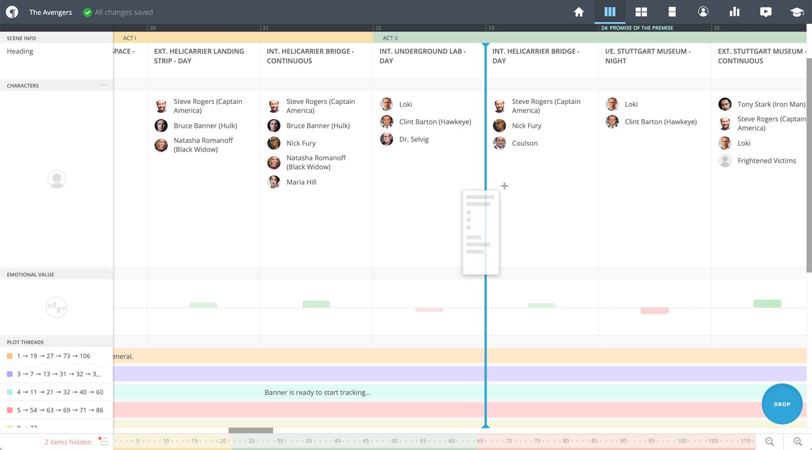This screenshot has width=812, height=450.
Task: Click the orange plot thread color swatch
Action: pos(10,356)
